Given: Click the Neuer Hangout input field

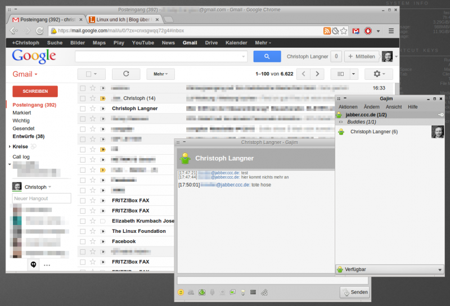Looking at the screenshot, I should [42, 199].
